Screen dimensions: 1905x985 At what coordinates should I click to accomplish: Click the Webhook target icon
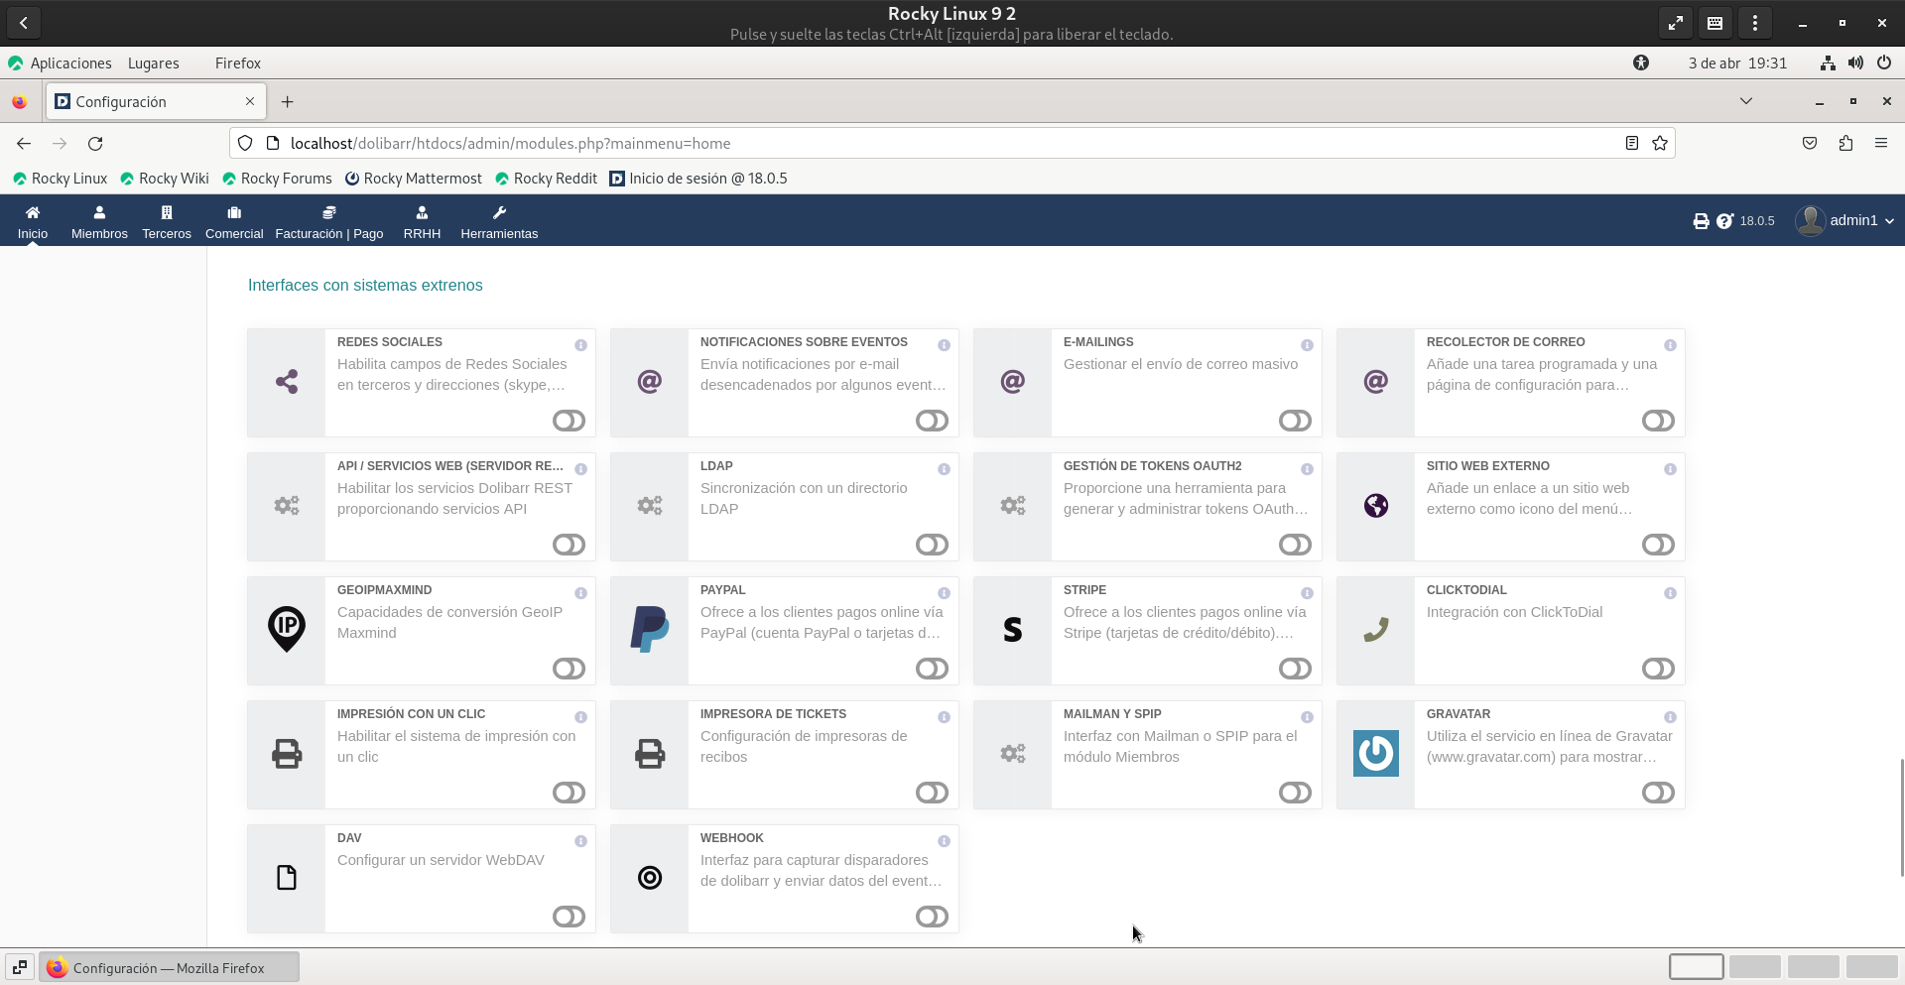tap(649, 878)
